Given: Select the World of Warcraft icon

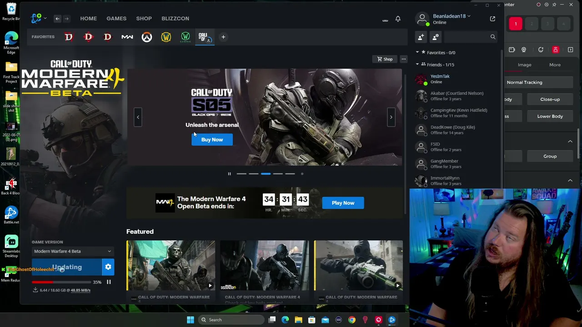Looking at the screenshot, I should click(166, 37).
